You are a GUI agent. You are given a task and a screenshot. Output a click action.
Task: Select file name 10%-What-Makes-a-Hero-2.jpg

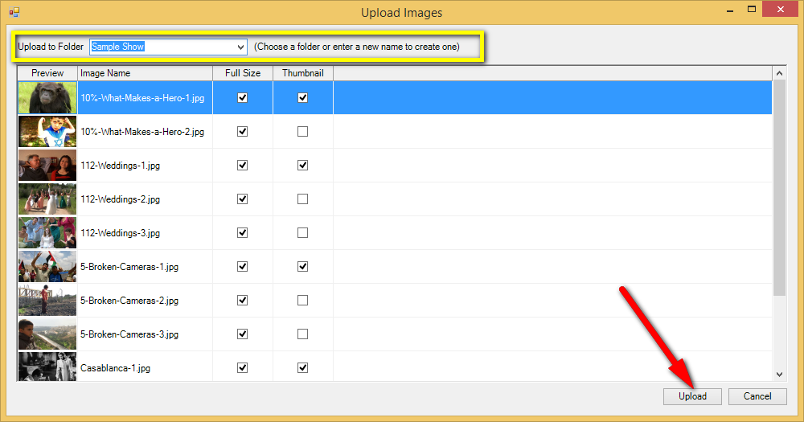point(142,132)
